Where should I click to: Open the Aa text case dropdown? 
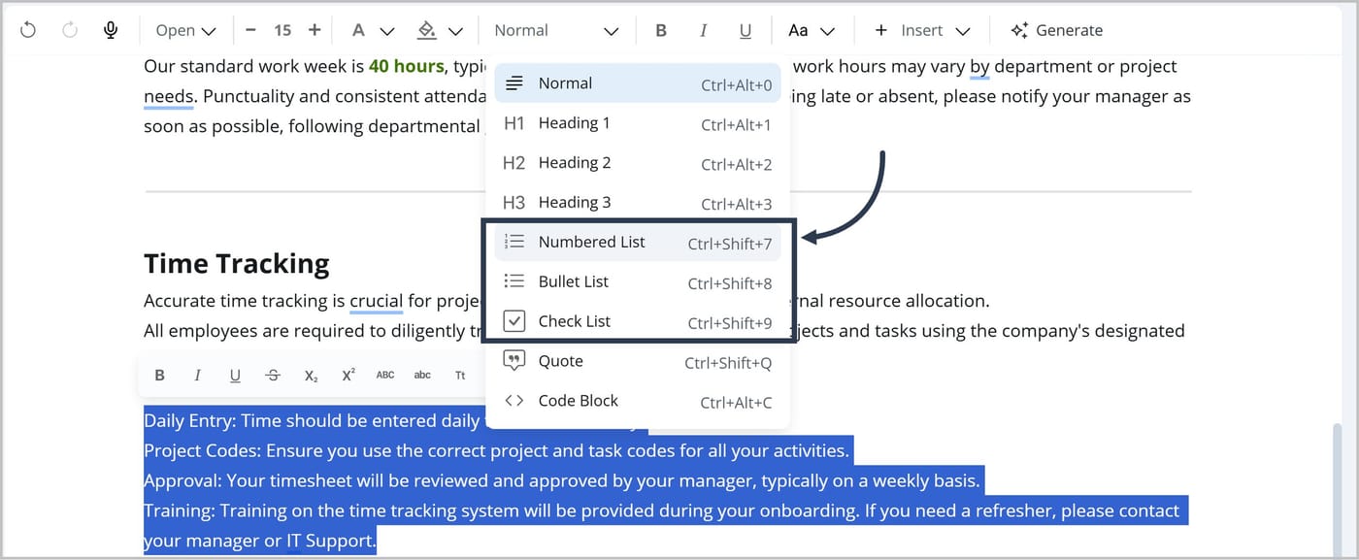tap(812, 30)
